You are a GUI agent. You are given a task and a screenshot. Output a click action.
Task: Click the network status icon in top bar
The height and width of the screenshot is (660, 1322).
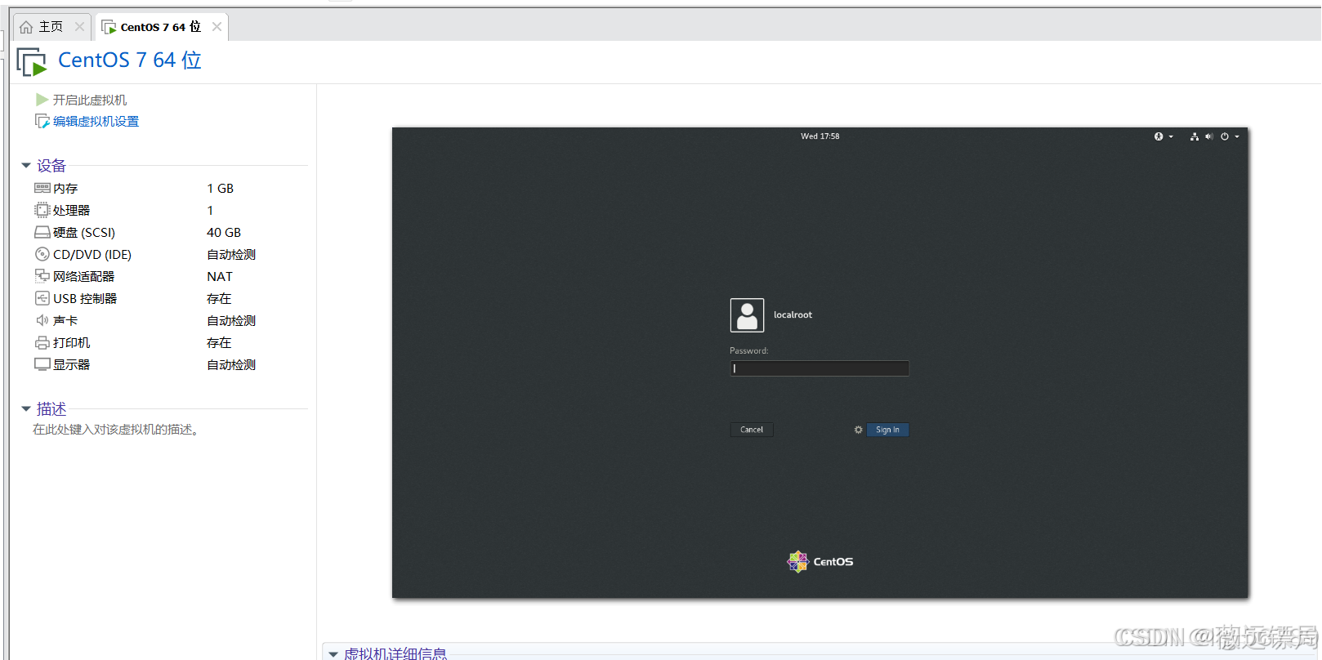[x=1195, y=136]
